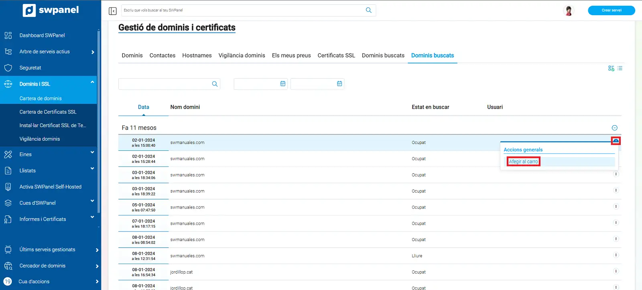Click the swpanel logo
Viewport: 642px width, 290px height.
tap(51, 10)
